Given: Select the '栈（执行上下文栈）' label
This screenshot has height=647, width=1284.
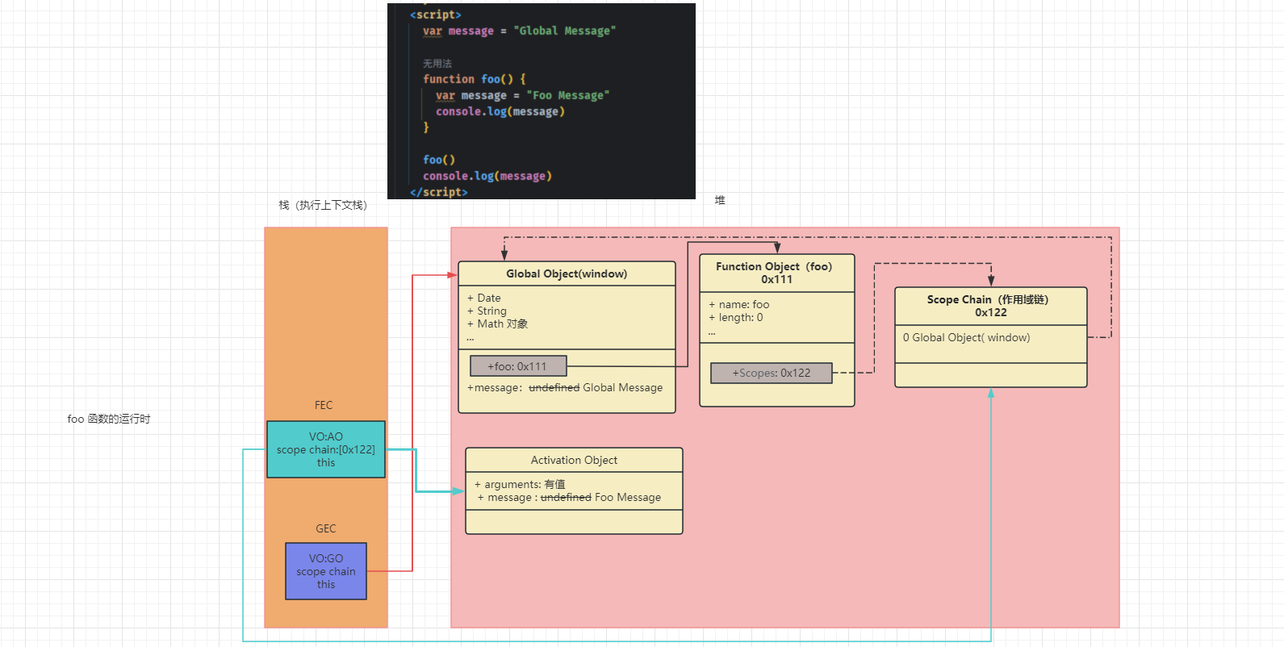Looking at the screenshot, I should tap(323, 205).
